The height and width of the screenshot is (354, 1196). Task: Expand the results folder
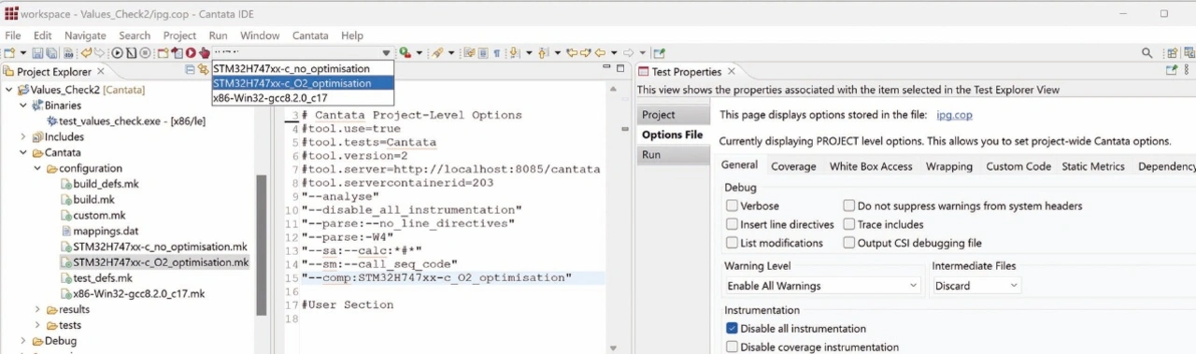[38, 309]
